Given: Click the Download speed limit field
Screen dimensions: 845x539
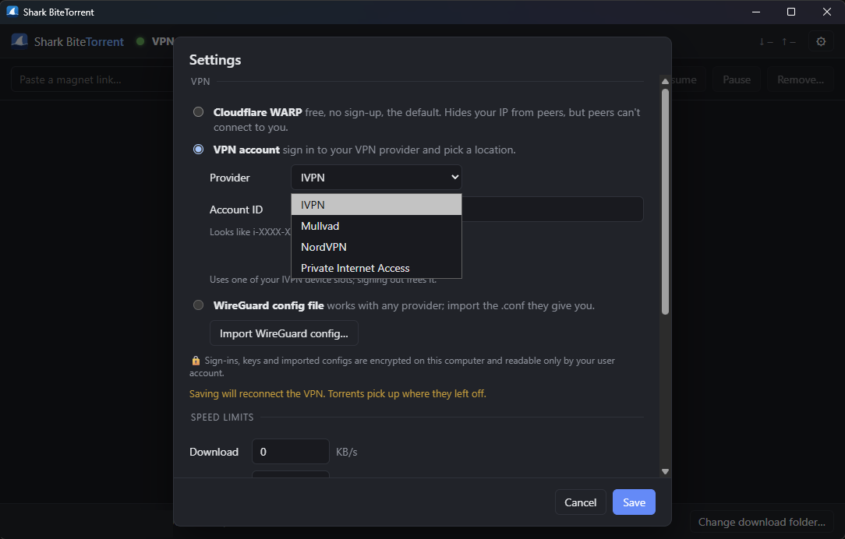Looking at the screenshot, I should coord(291,451).
